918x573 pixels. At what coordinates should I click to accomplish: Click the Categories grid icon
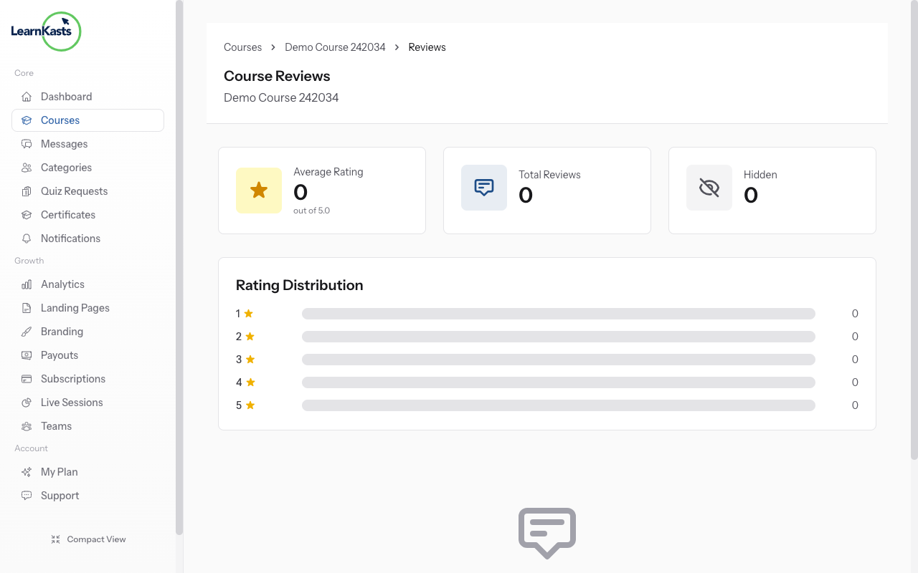27,167
